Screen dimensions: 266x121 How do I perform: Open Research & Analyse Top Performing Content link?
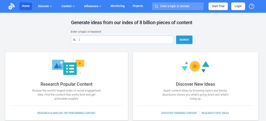pyautogui.click(x=66, y=113)
